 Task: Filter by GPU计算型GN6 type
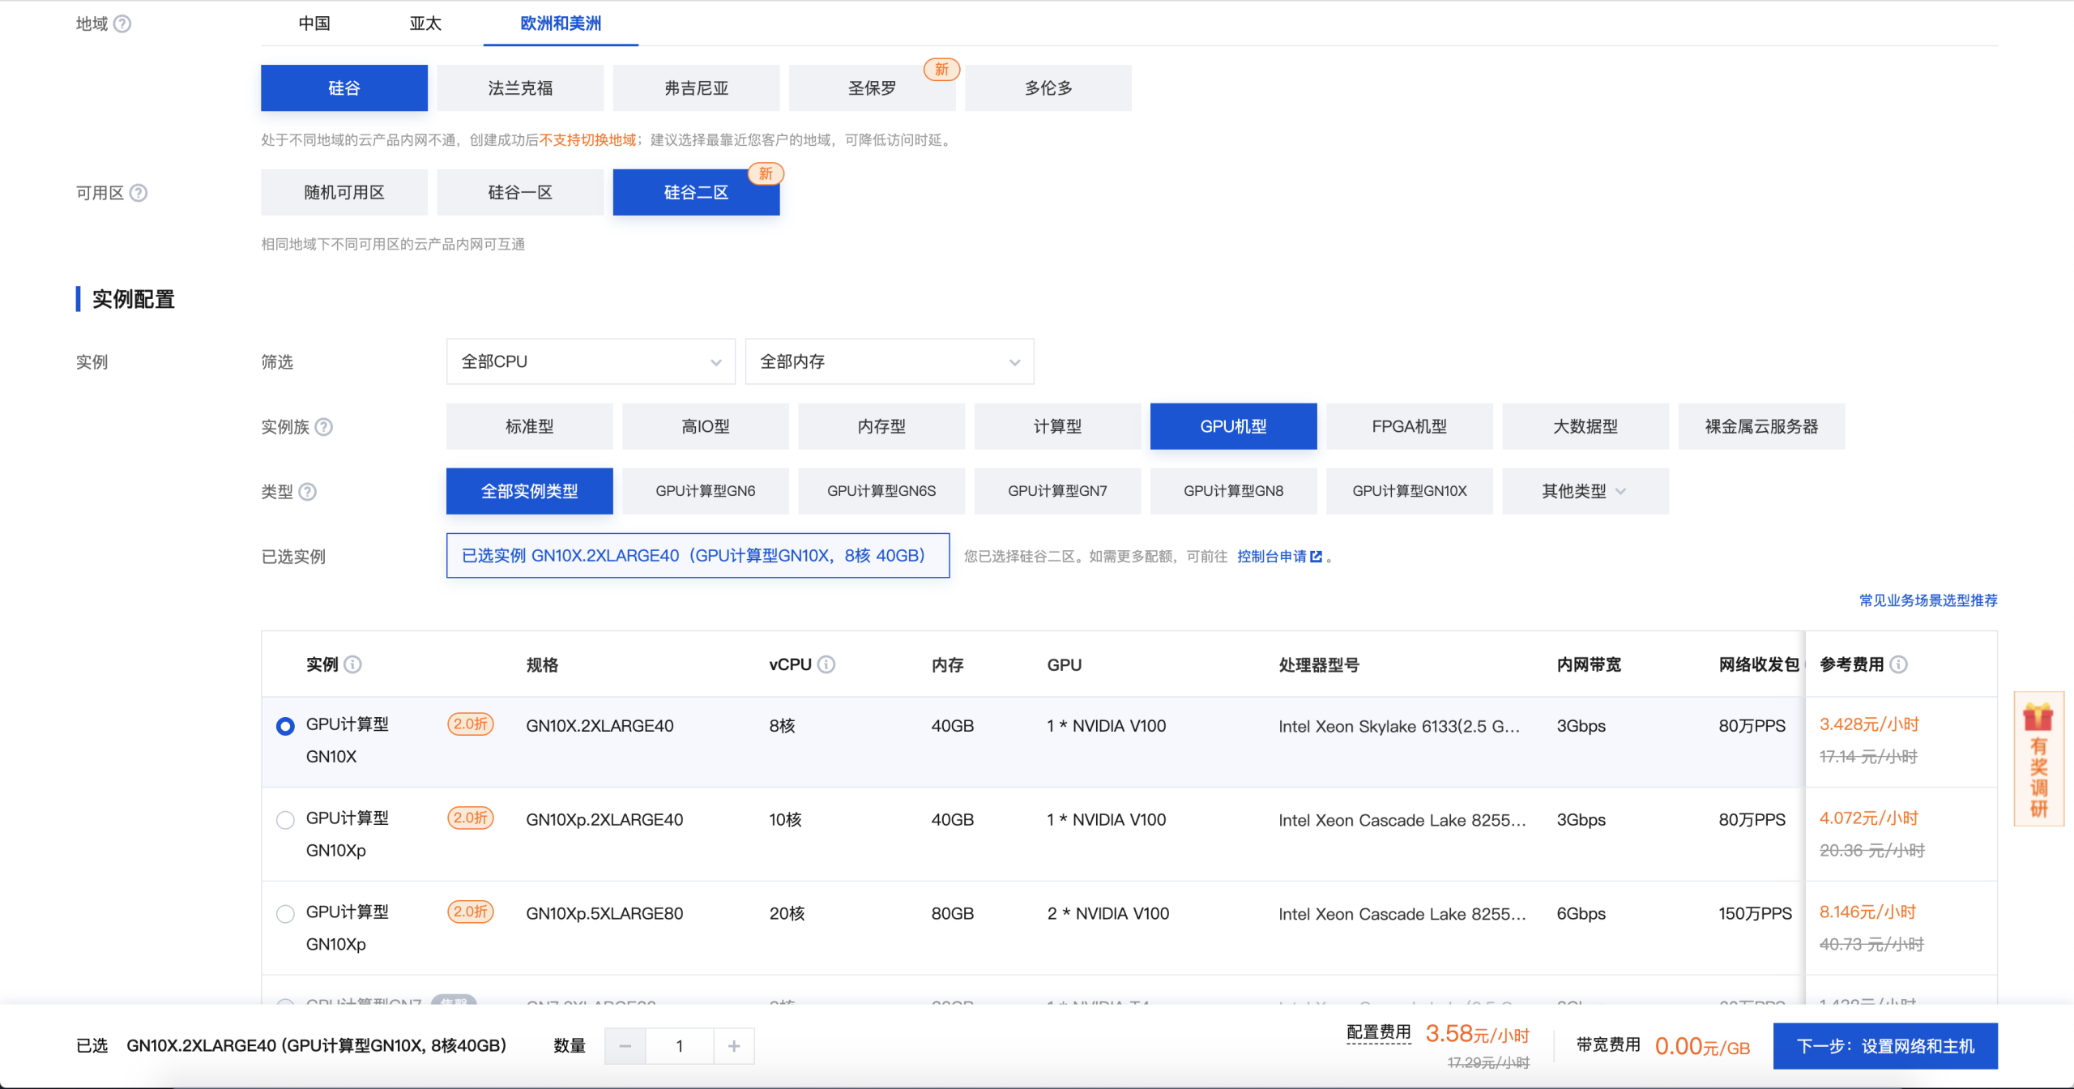[705, 491]
